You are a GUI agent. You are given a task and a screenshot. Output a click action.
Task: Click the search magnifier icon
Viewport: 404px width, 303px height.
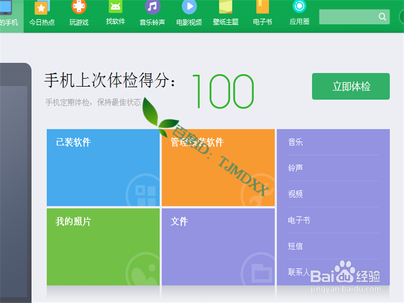point(383,16)
